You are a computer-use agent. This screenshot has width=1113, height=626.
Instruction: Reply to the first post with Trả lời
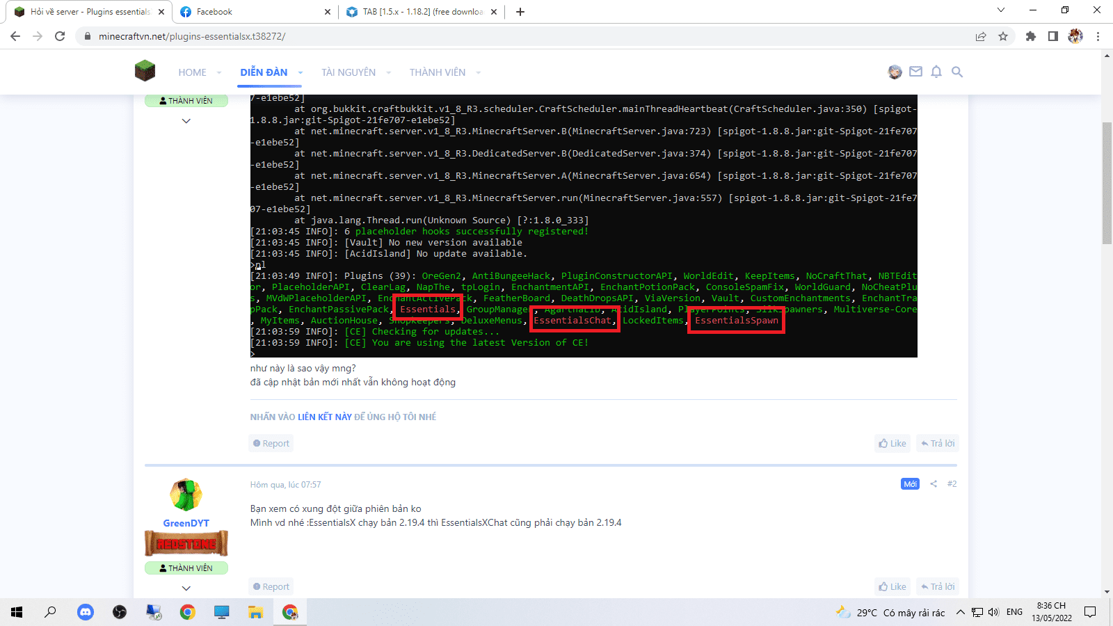tap(938, 443)
